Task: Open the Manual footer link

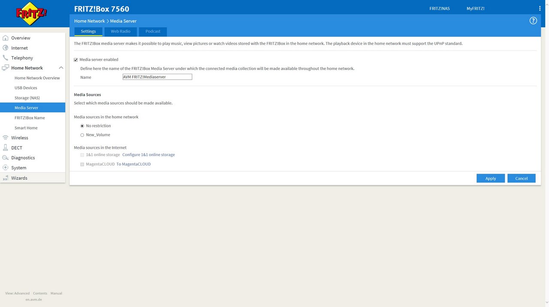Action: (x=56, y=293)
